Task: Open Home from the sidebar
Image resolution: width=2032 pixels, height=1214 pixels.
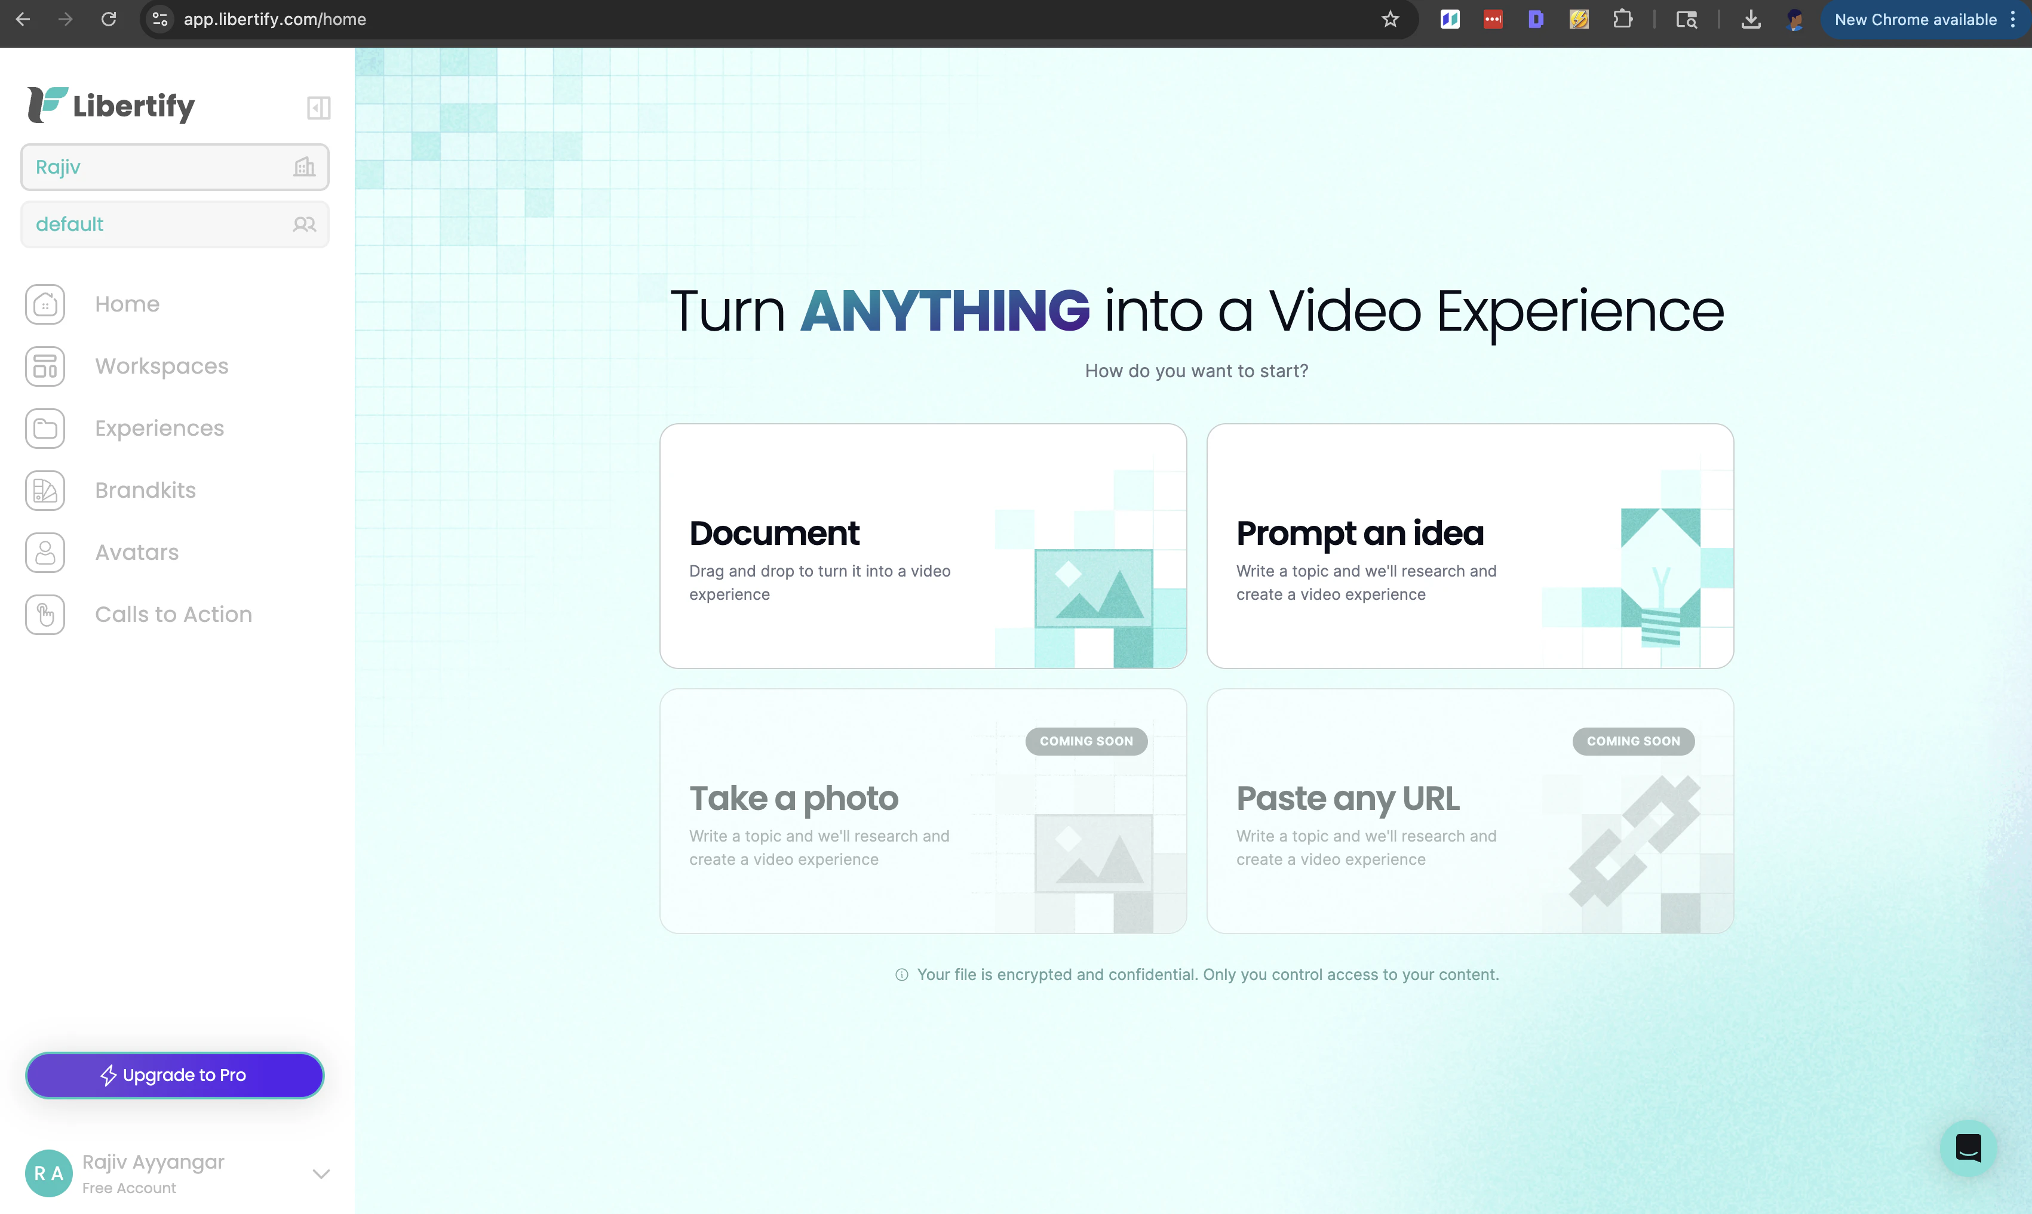Action: point(127,303)
